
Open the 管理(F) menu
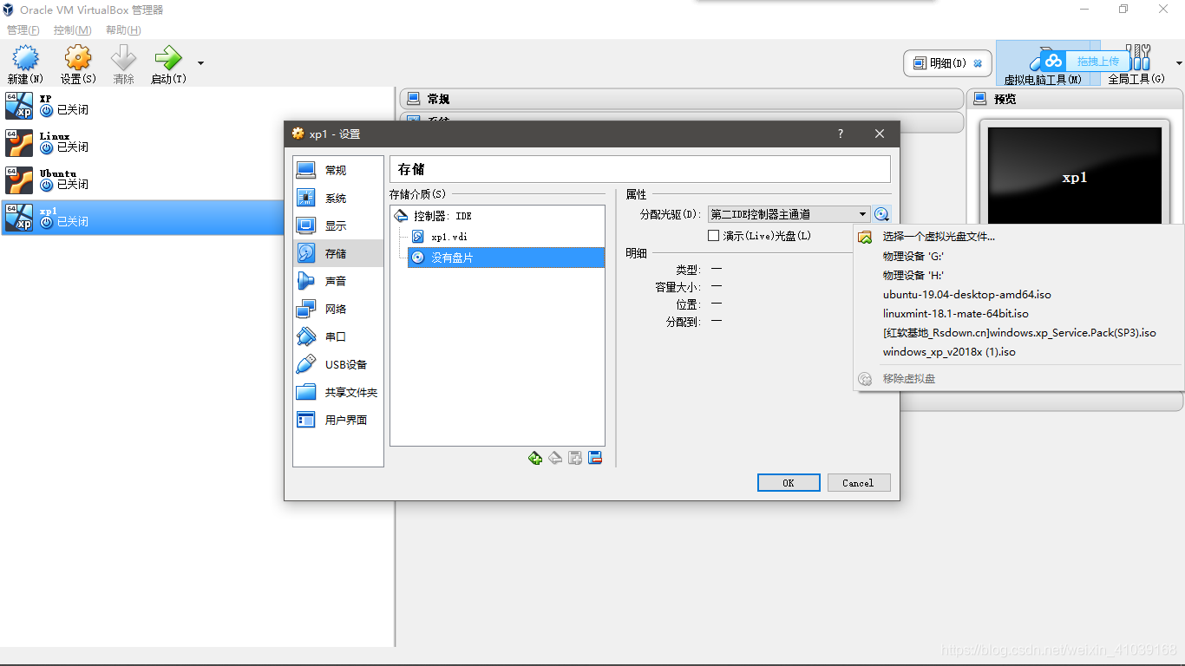tap(23, 30)
